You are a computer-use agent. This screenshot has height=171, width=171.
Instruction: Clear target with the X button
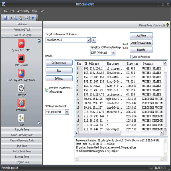[94, 40]
